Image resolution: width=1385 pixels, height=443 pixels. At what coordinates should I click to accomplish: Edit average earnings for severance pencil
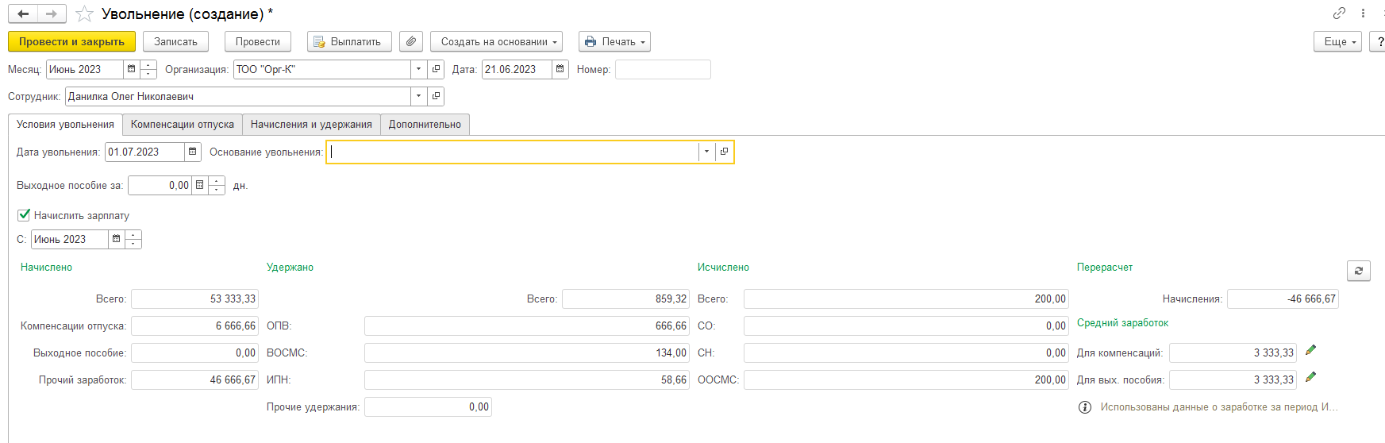click(x=1310, y=377)
